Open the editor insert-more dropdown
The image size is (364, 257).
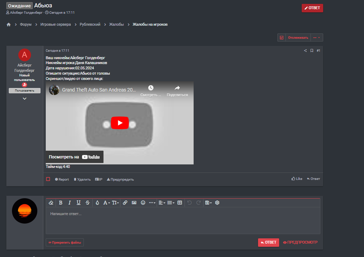pos(152,203)
